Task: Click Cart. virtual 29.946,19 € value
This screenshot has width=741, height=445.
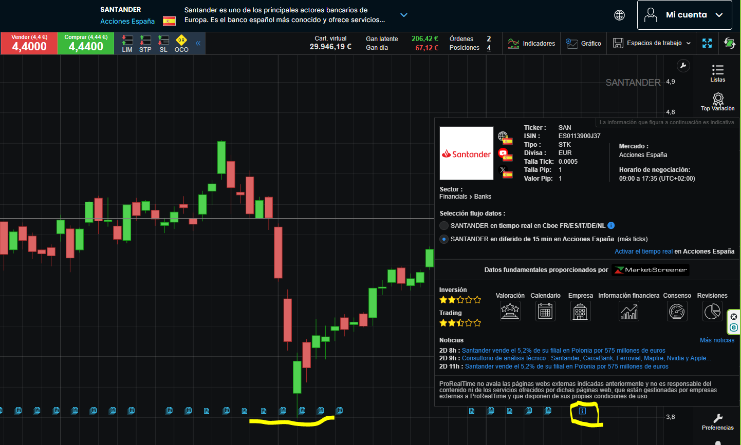Action: click(x=330, y=47)
